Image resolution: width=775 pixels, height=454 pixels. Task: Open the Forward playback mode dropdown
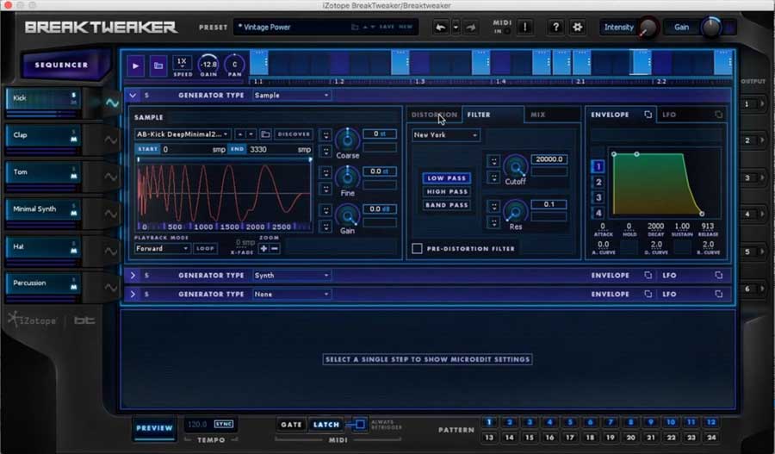pos(162,248)
